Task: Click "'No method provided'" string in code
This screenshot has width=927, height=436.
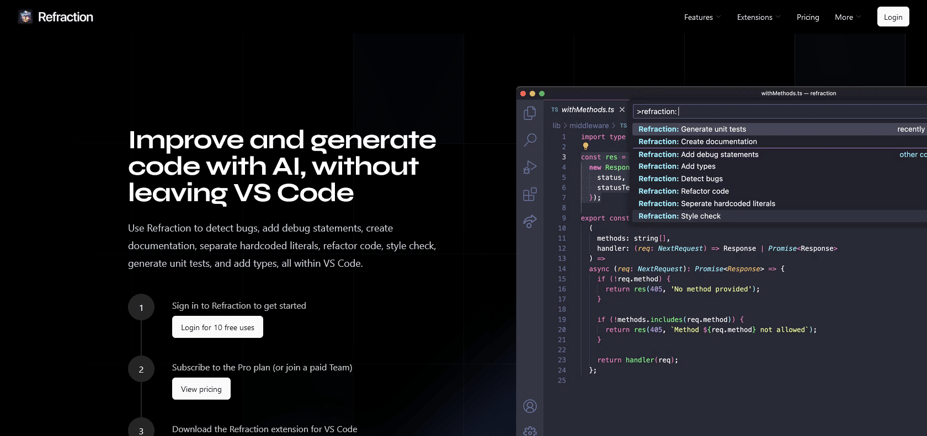Action: (711, 289)
